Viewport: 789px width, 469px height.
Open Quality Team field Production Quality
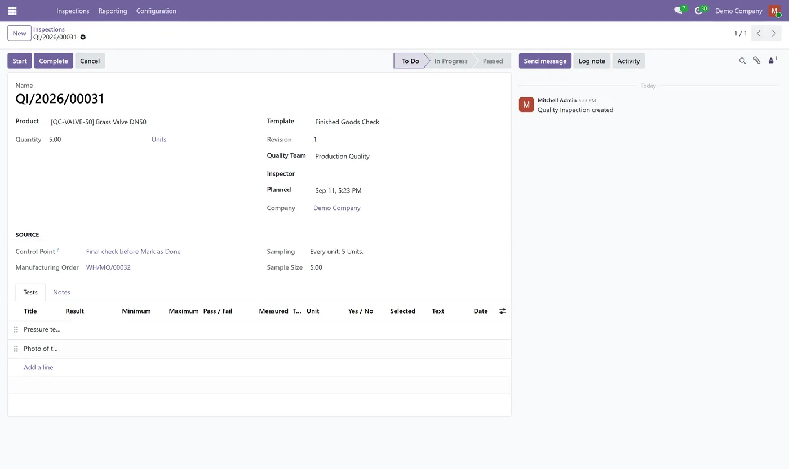[408, 156]
